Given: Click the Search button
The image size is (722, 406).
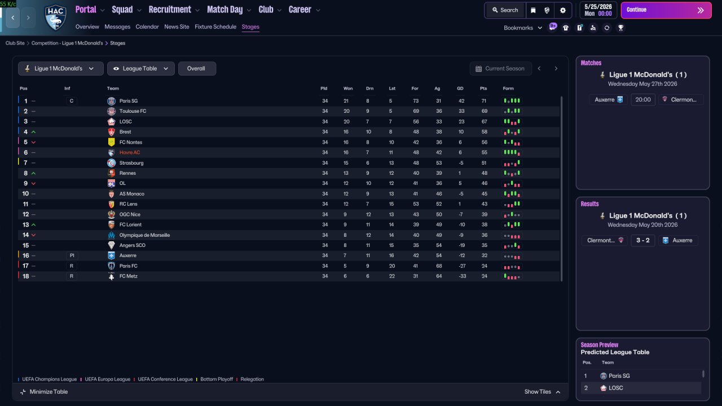Looking at the screenshot, I should coord(505,10).
